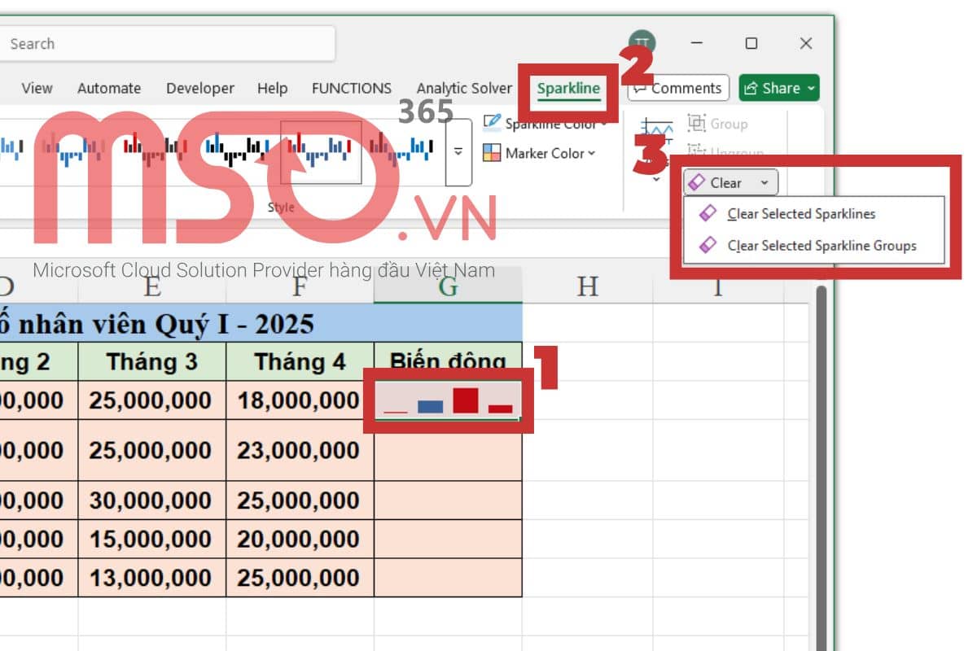Click the 'Tháng 3' header cell

point(152,361)
